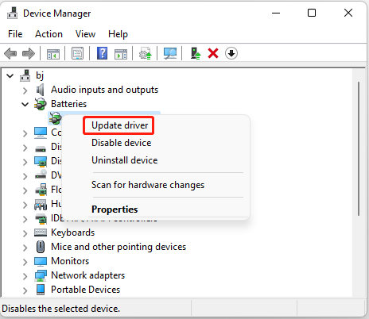Click the Forward arrow toolbar icon
Screen dimensions: 369x319
point(29,53)
